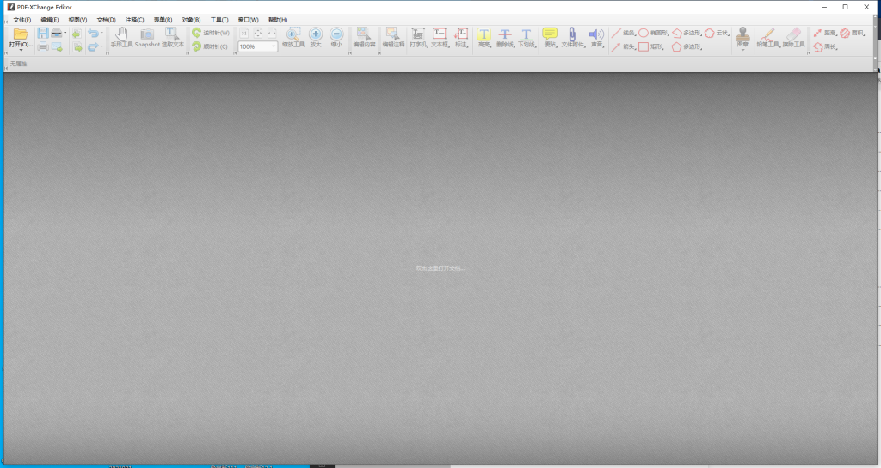This screenshot has width=881, height=468.
Task: Select the Hand tool (手形工具)
Action: click(121, 38)
